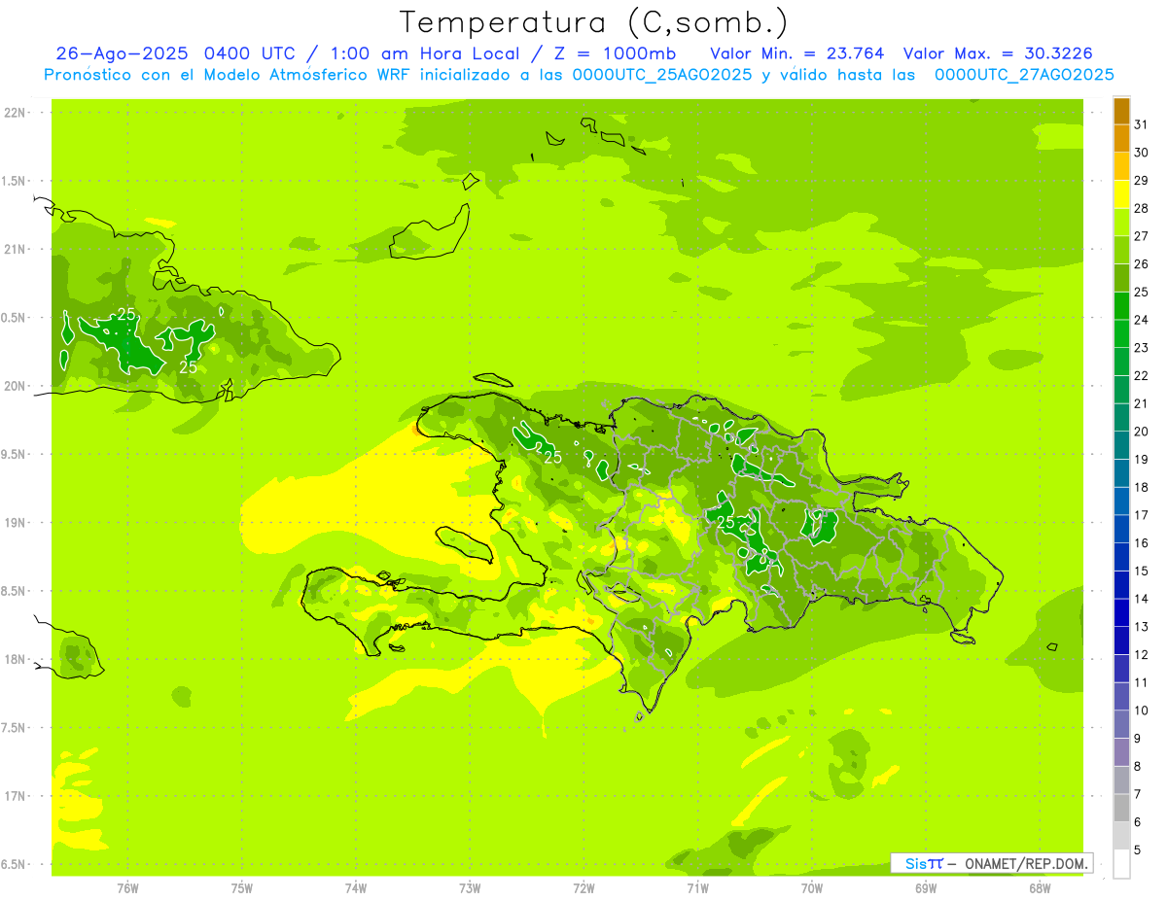The image size is (1167, 901).
Task: Click the purple legend swatch between 8 and 9
Action: (x=1121, y=752)
